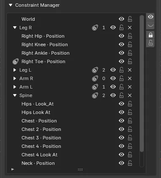Viewport: 161px width, 178px height.
Task: Lock the Neck Position constraint
Action: [x=130, y=163]
